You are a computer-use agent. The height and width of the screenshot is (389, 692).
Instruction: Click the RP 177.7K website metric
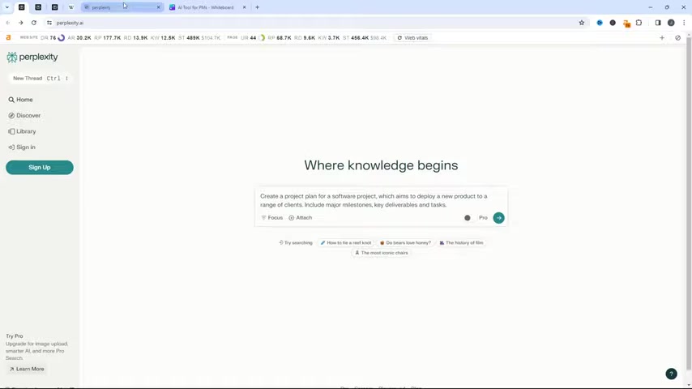108,38
